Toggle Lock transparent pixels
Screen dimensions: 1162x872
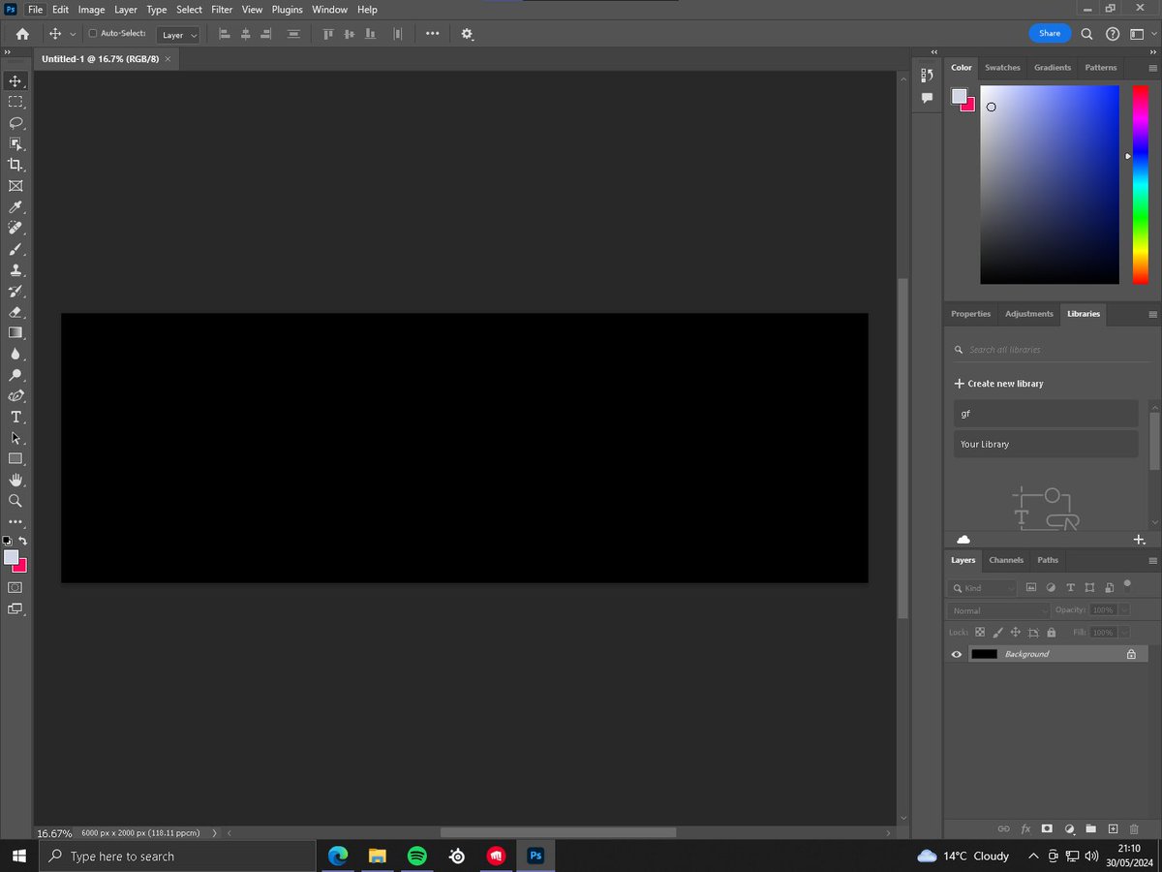click(x=980, y=632)
